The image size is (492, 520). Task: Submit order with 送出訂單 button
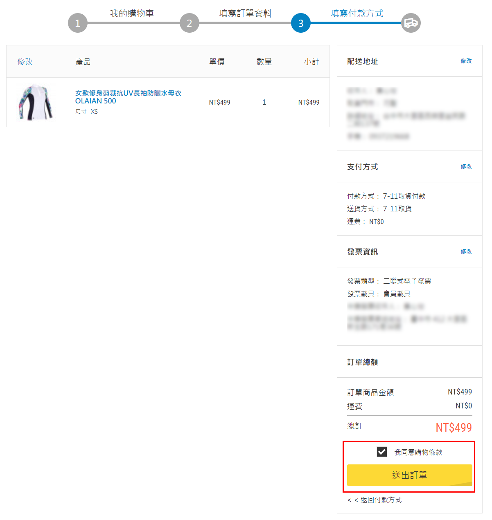tap(410, 475)
